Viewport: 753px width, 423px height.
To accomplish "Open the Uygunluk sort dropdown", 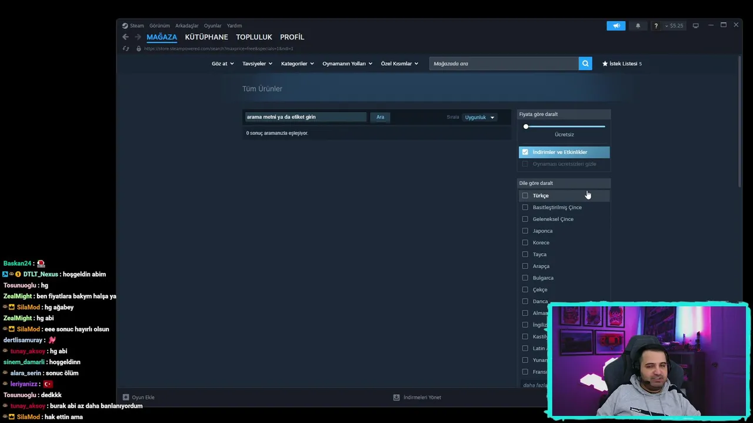I will [479, 117].
